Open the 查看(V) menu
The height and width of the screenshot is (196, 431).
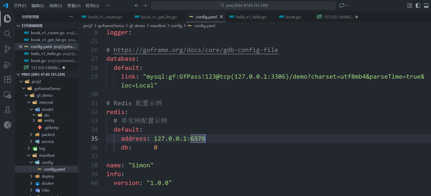click(74, 6)
